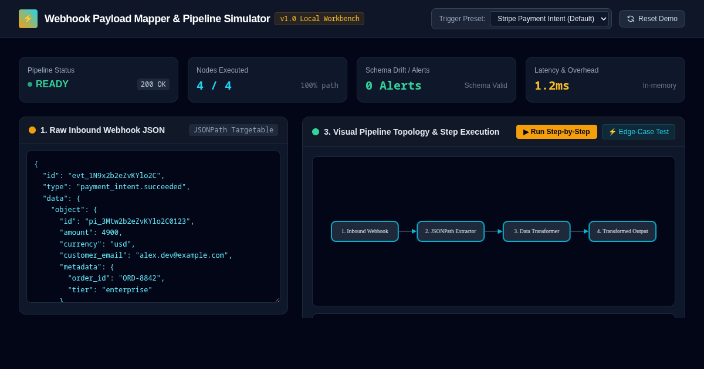Click the READY pipeline status
The image size is (704, 369).
point(48,84)
